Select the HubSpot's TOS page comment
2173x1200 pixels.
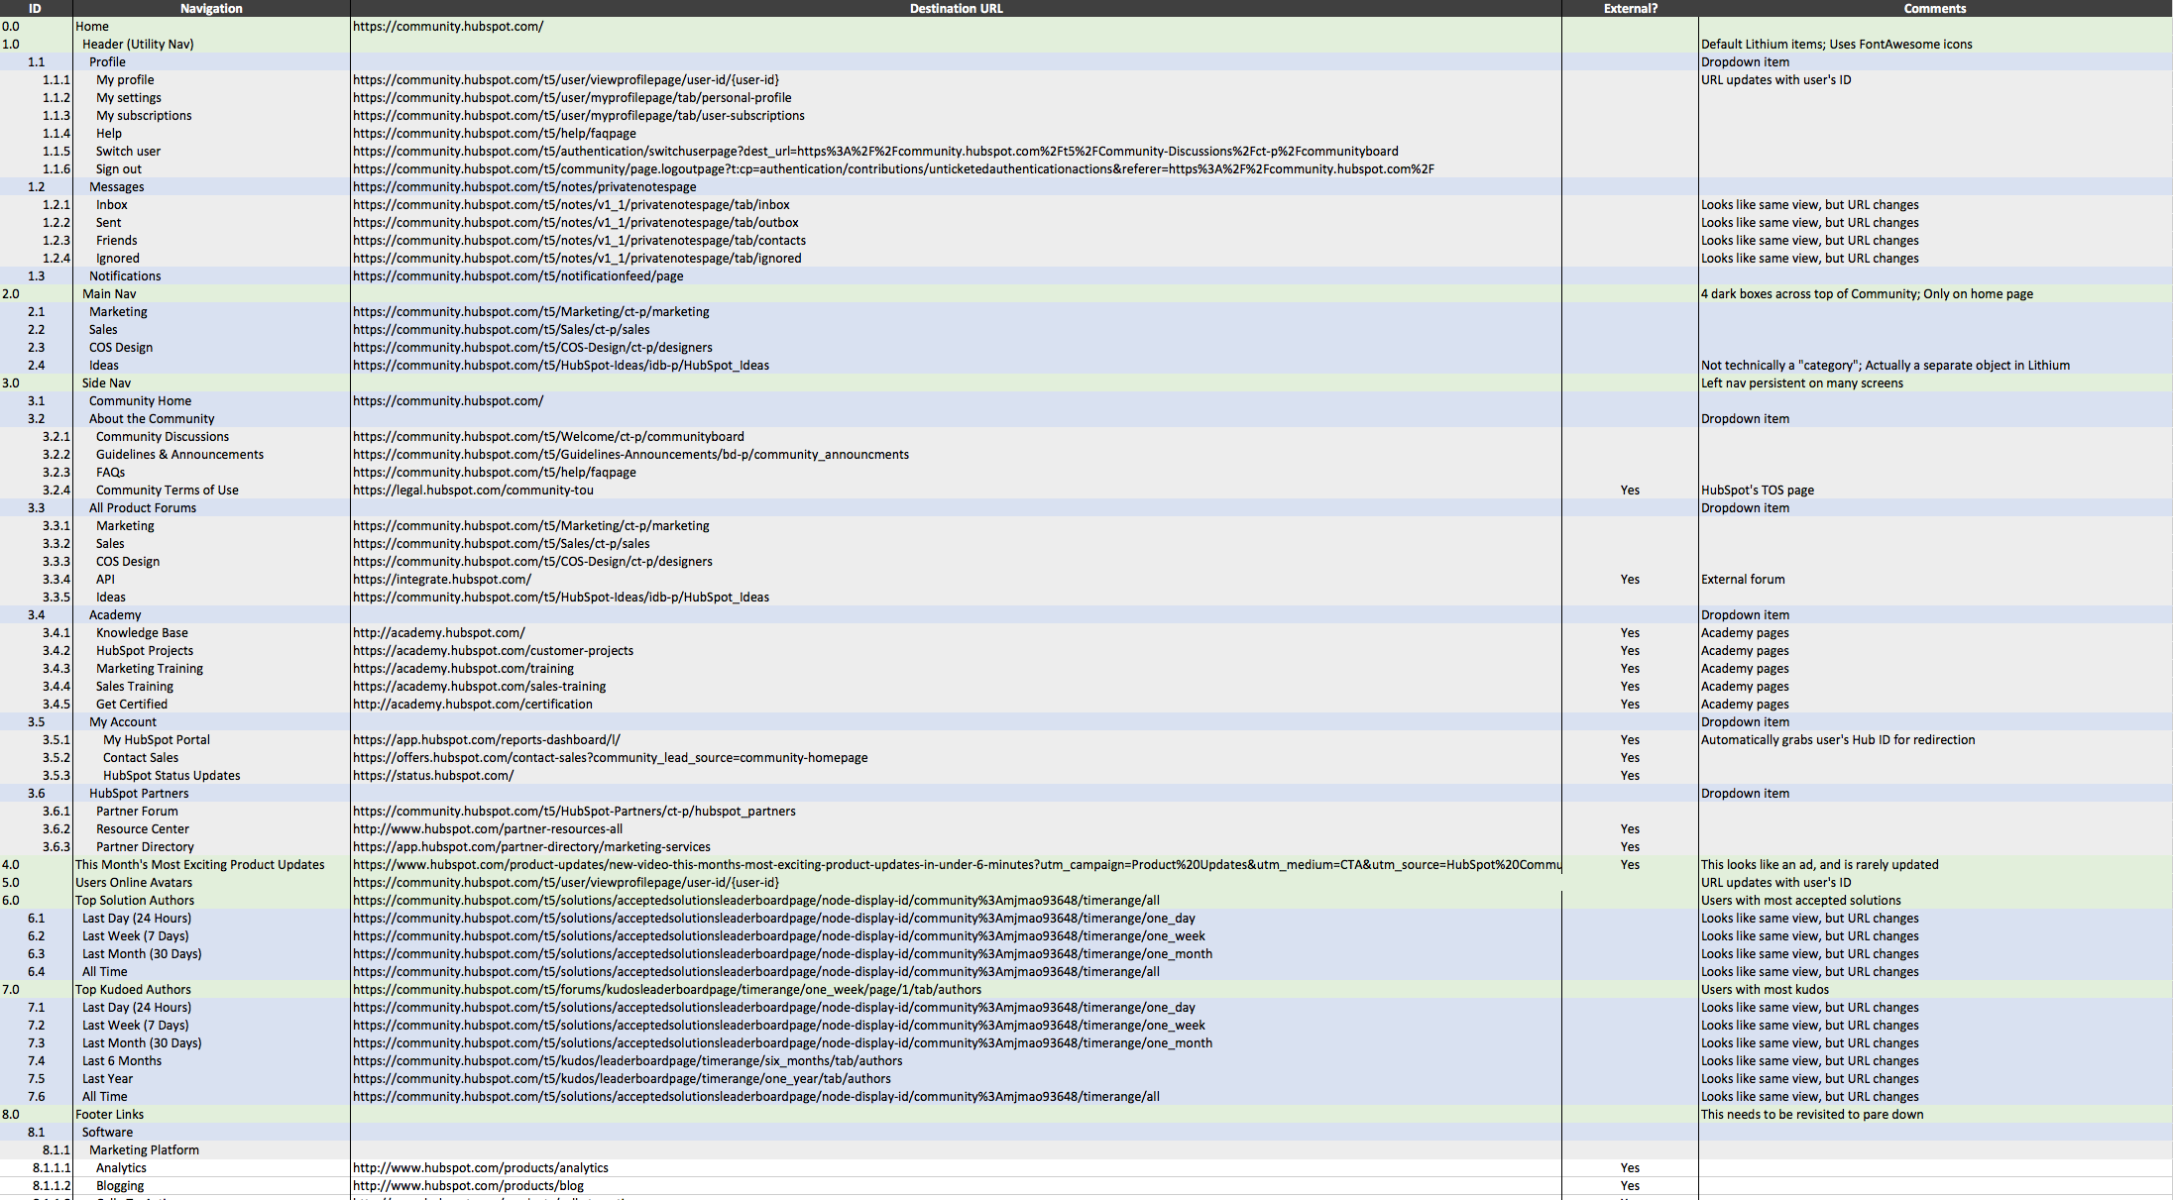pos(1758,491)
